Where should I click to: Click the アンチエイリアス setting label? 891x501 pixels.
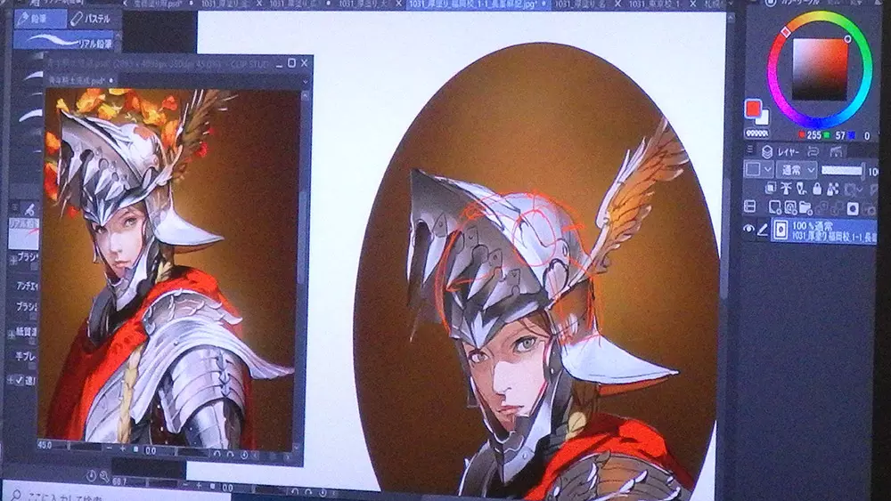tap(26, 286)
